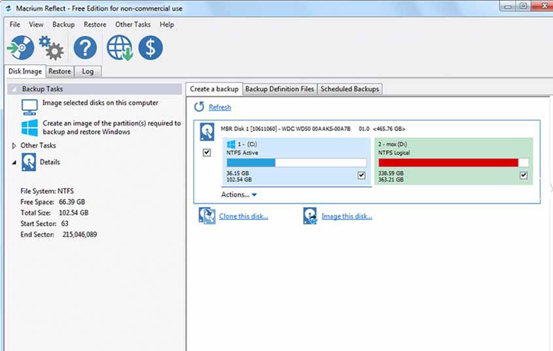553x351 pixels.
Task: Open the View menu
Action: pos(36,24)
